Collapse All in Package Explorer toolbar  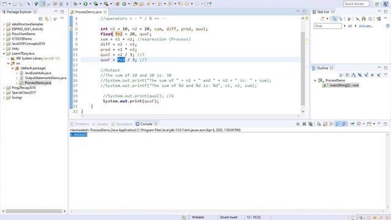tap(41, 19)
